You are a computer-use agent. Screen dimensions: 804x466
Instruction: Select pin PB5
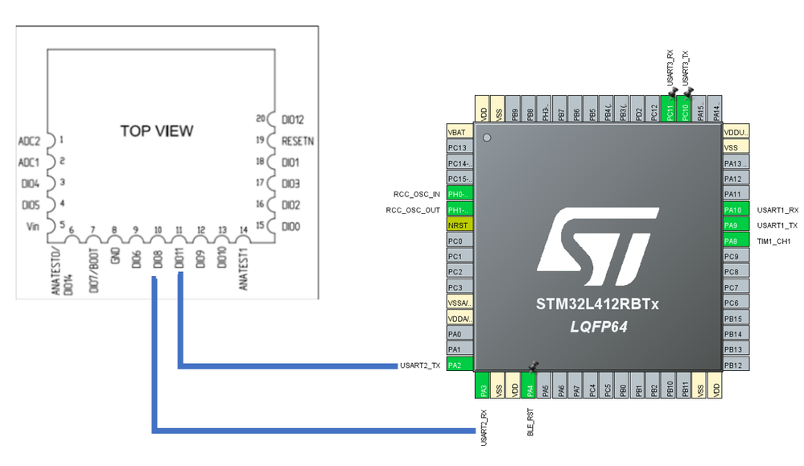(591, 109)
